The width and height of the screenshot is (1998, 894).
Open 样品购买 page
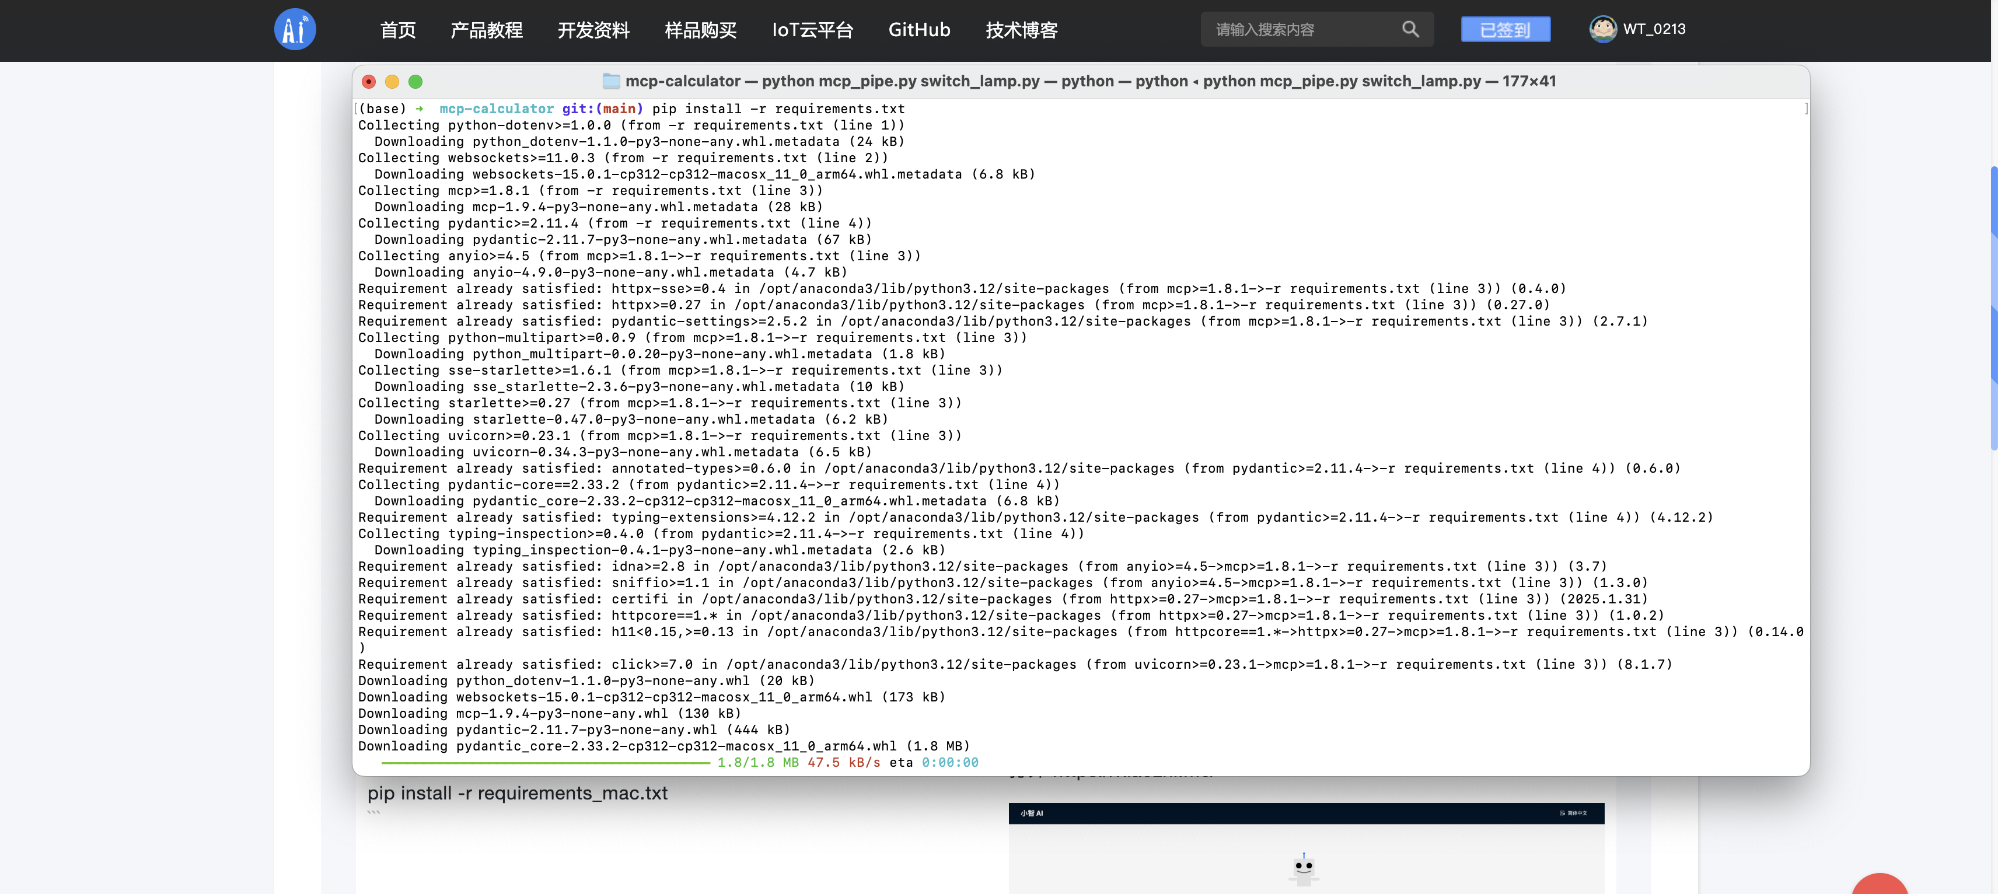[x=700, y=30]
